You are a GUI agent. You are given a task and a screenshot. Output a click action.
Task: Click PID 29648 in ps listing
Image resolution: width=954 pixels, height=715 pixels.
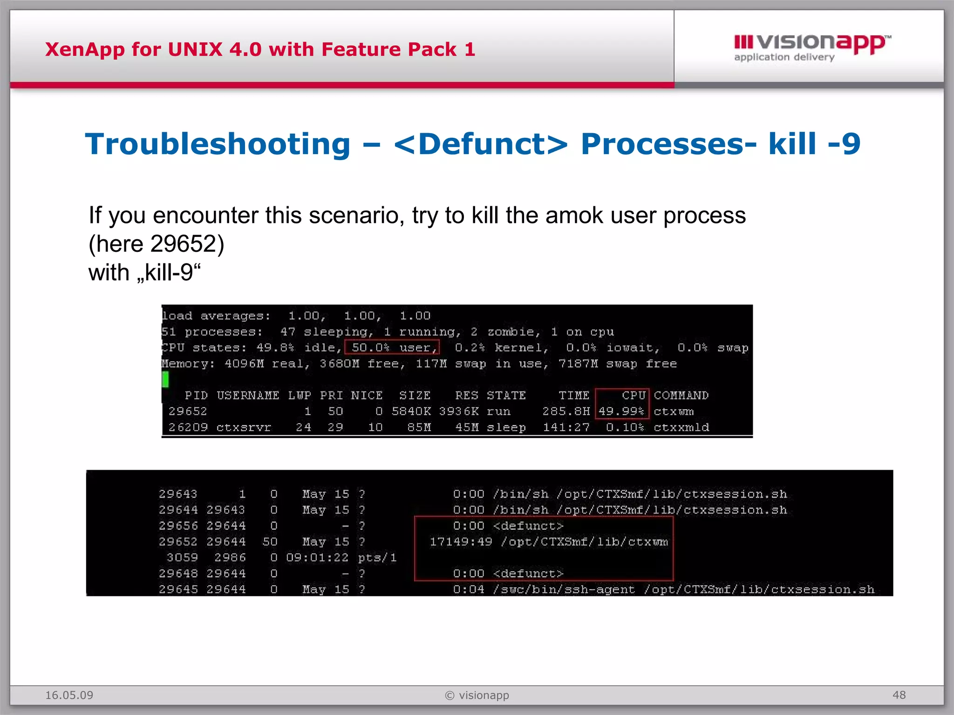point(178,573)
